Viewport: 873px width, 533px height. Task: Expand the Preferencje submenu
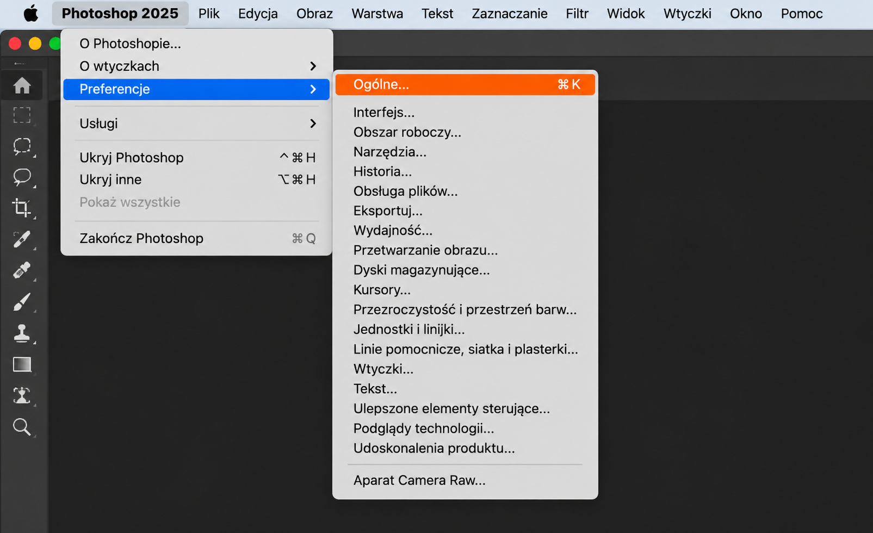tap(196, 89)
